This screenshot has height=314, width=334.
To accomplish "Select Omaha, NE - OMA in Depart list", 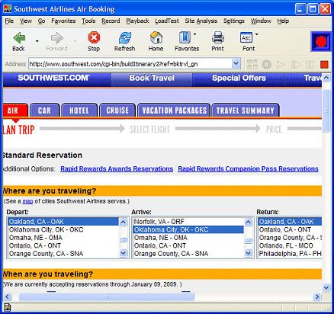I will point(63,238).
